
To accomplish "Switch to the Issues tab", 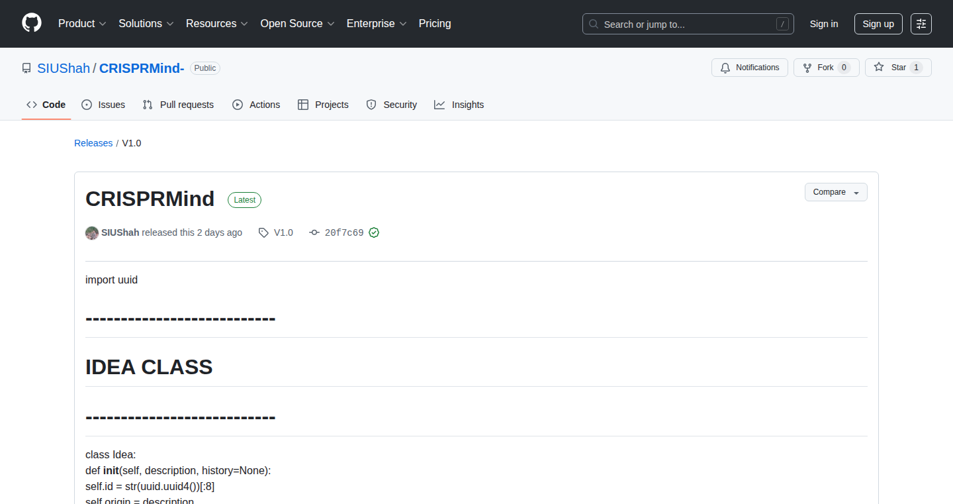I will (103, 105).
